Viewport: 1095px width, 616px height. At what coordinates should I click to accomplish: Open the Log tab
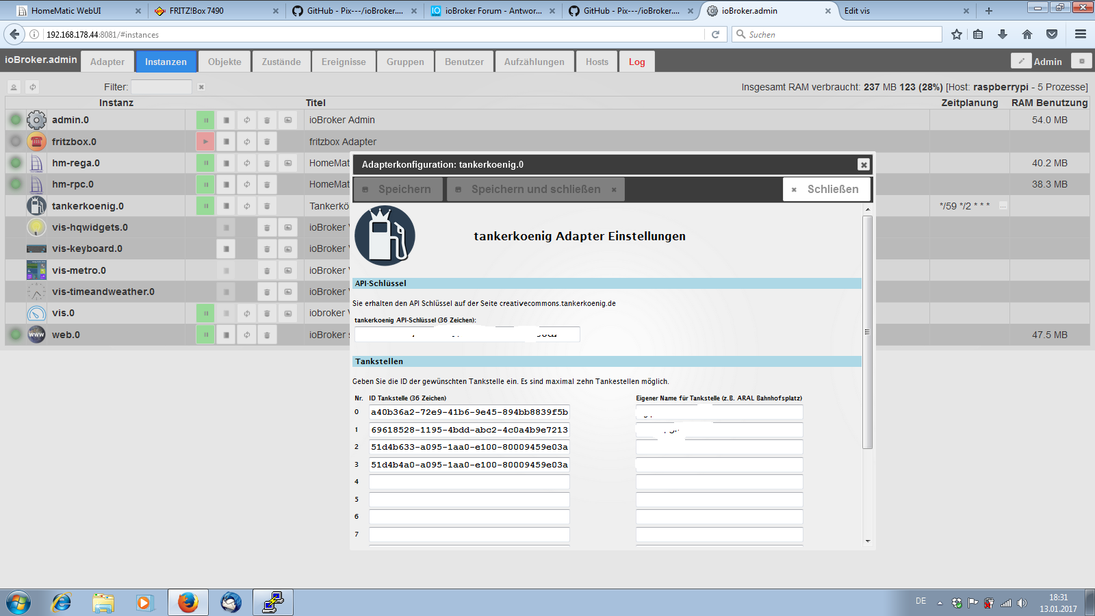click(637, 62)
